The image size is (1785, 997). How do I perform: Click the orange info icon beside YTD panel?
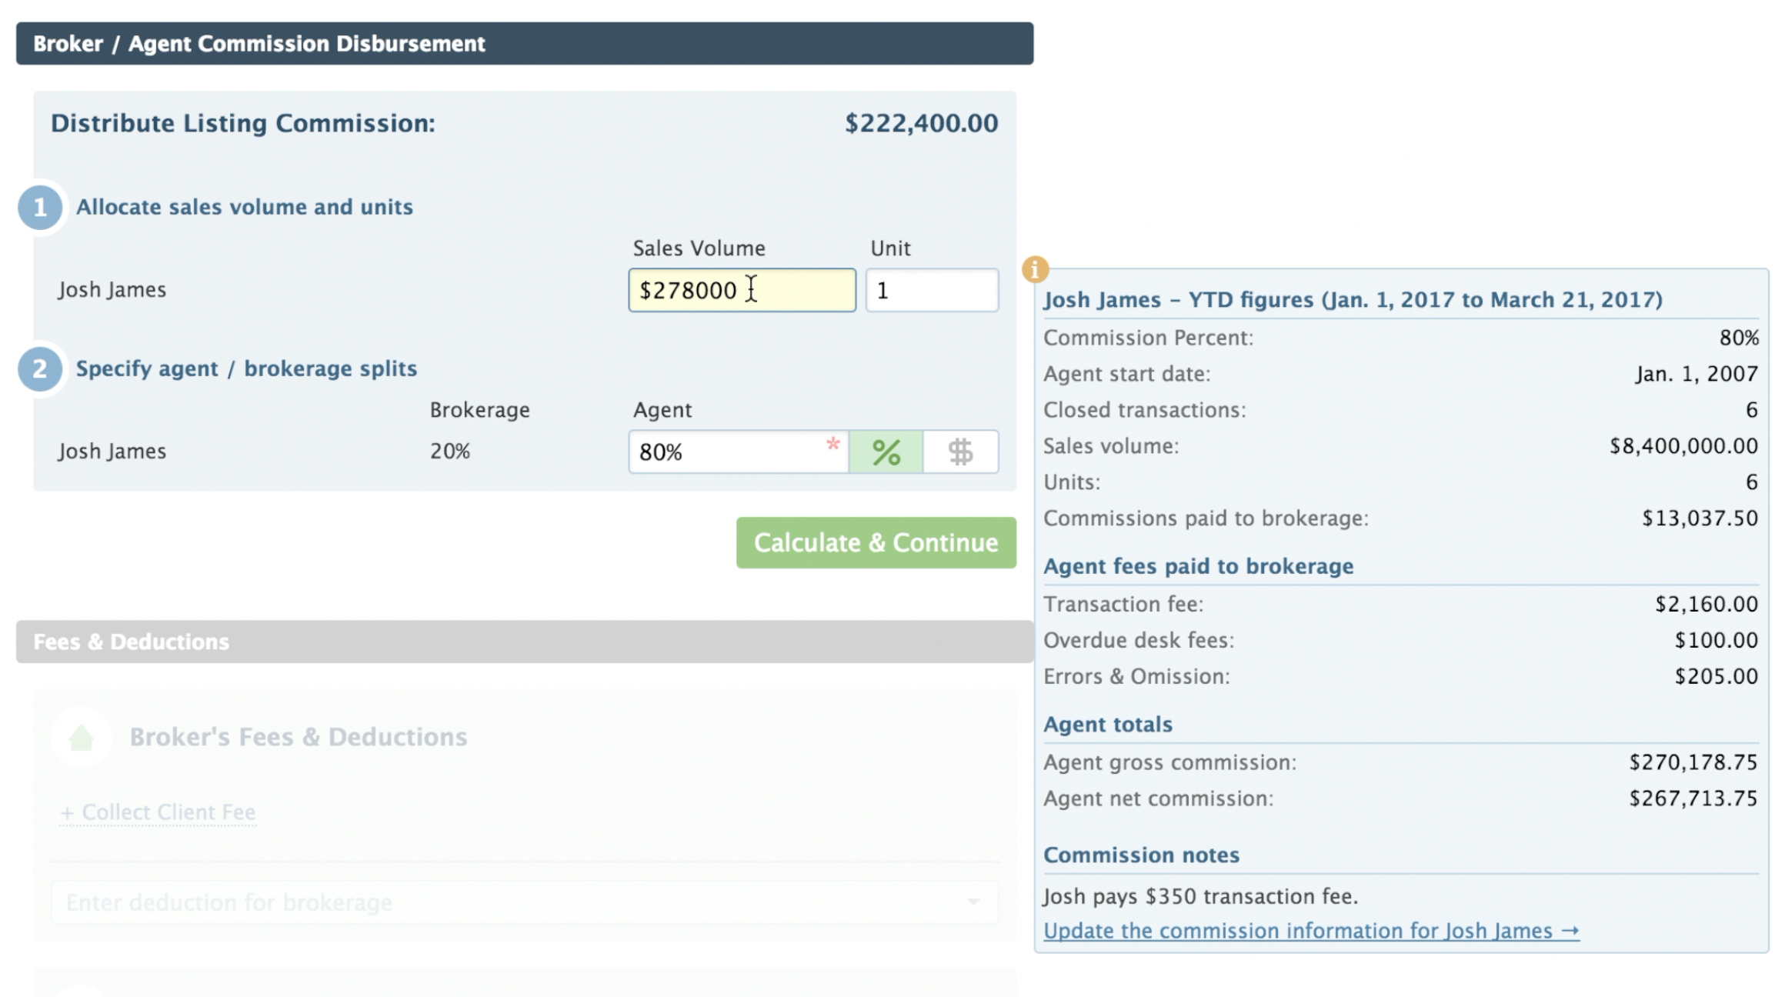[1035, 269]
